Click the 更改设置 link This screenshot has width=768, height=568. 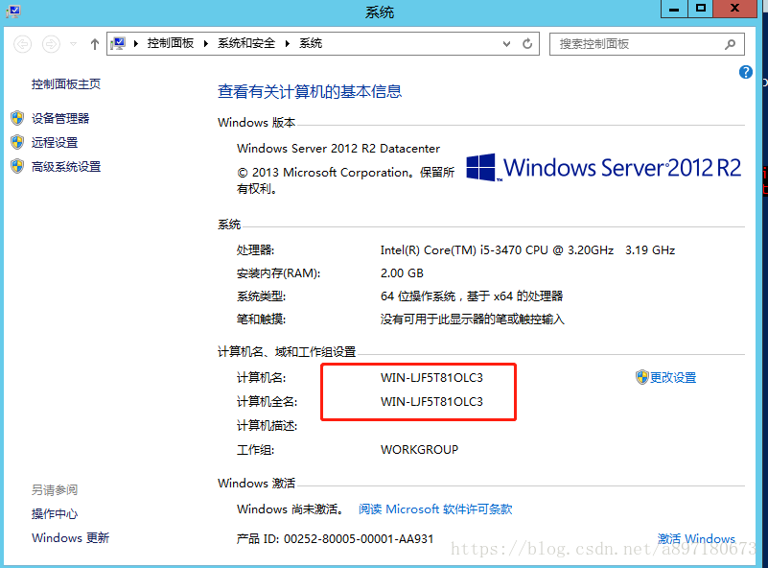[673, 377]
